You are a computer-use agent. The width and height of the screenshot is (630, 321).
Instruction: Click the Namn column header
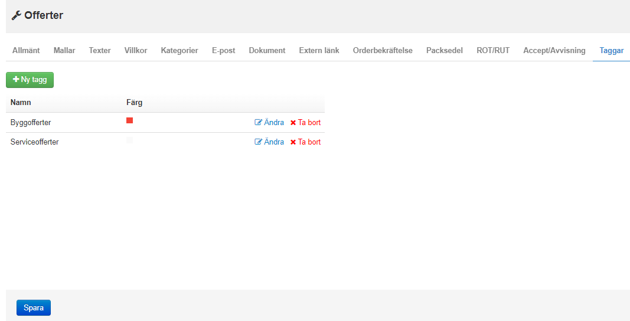tap(21, 103)
